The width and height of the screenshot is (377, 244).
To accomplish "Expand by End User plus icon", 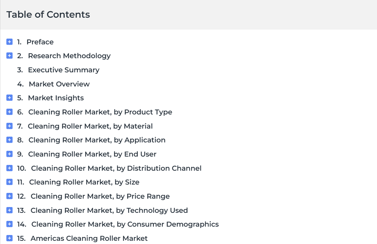I will tap(10, 154).
